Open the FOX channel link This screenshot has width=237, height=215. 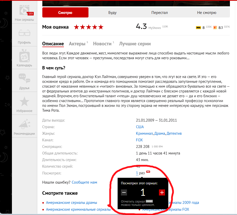click(x=139, y=140)
